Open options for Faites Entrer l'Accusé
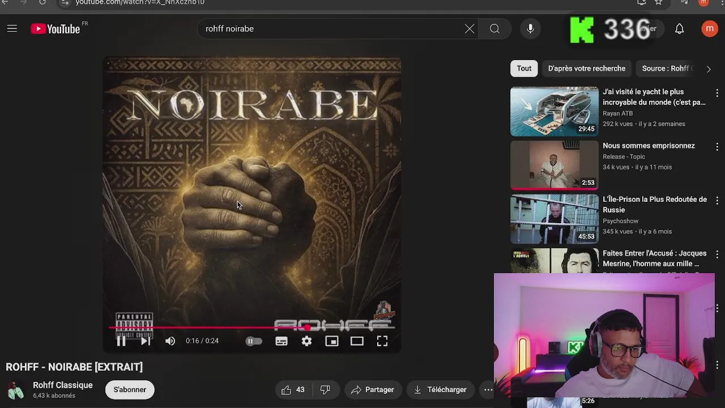The height and width of the screenshot is (408, 725). 717,254
